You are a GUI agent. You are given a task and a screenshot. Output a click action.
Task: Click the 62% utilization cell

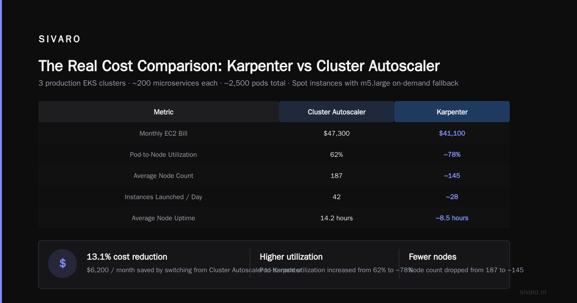(x=337, y=154)
